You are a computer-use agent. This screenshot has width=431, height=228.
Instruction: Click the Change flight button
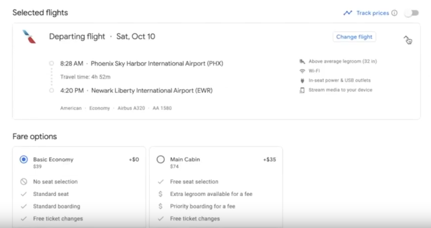click(354, 37)
